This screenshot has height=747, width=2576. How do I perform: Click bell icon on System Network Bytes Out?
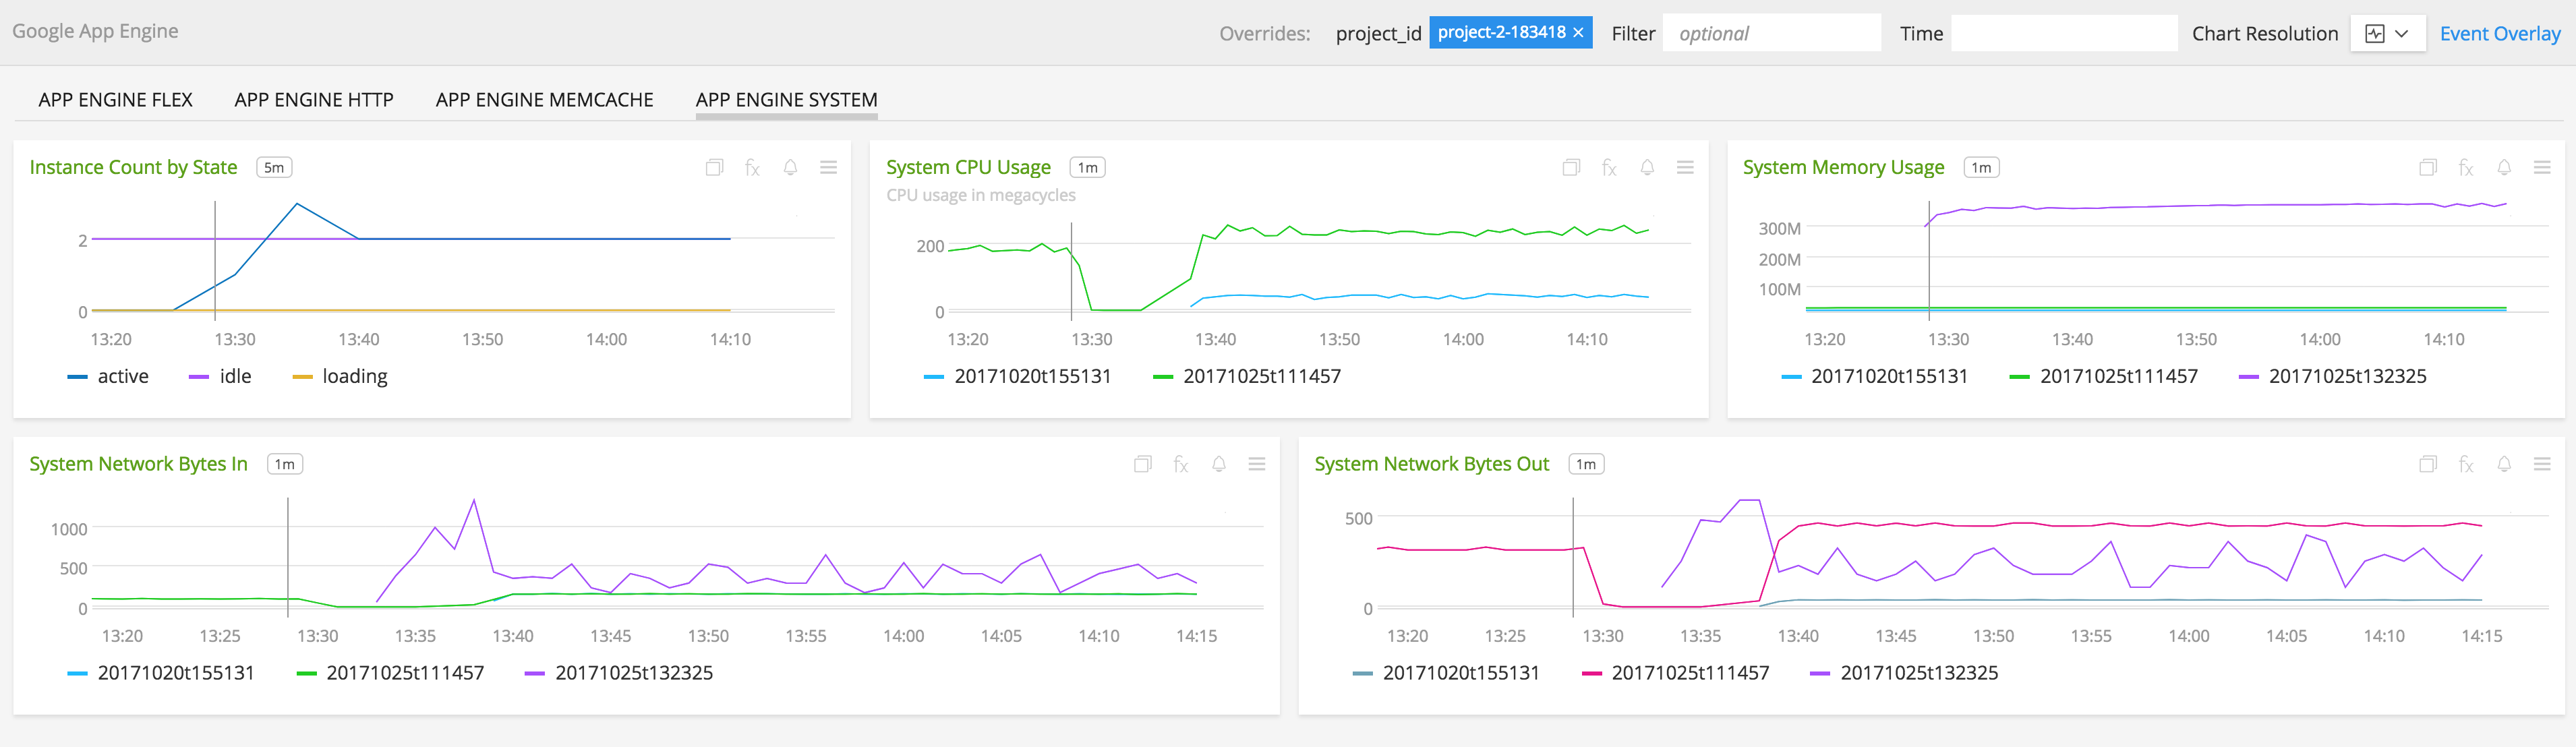click(x=2504, y=464)
